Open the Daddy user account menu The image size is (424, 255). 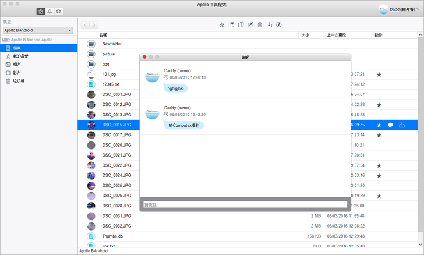(398, 10)
